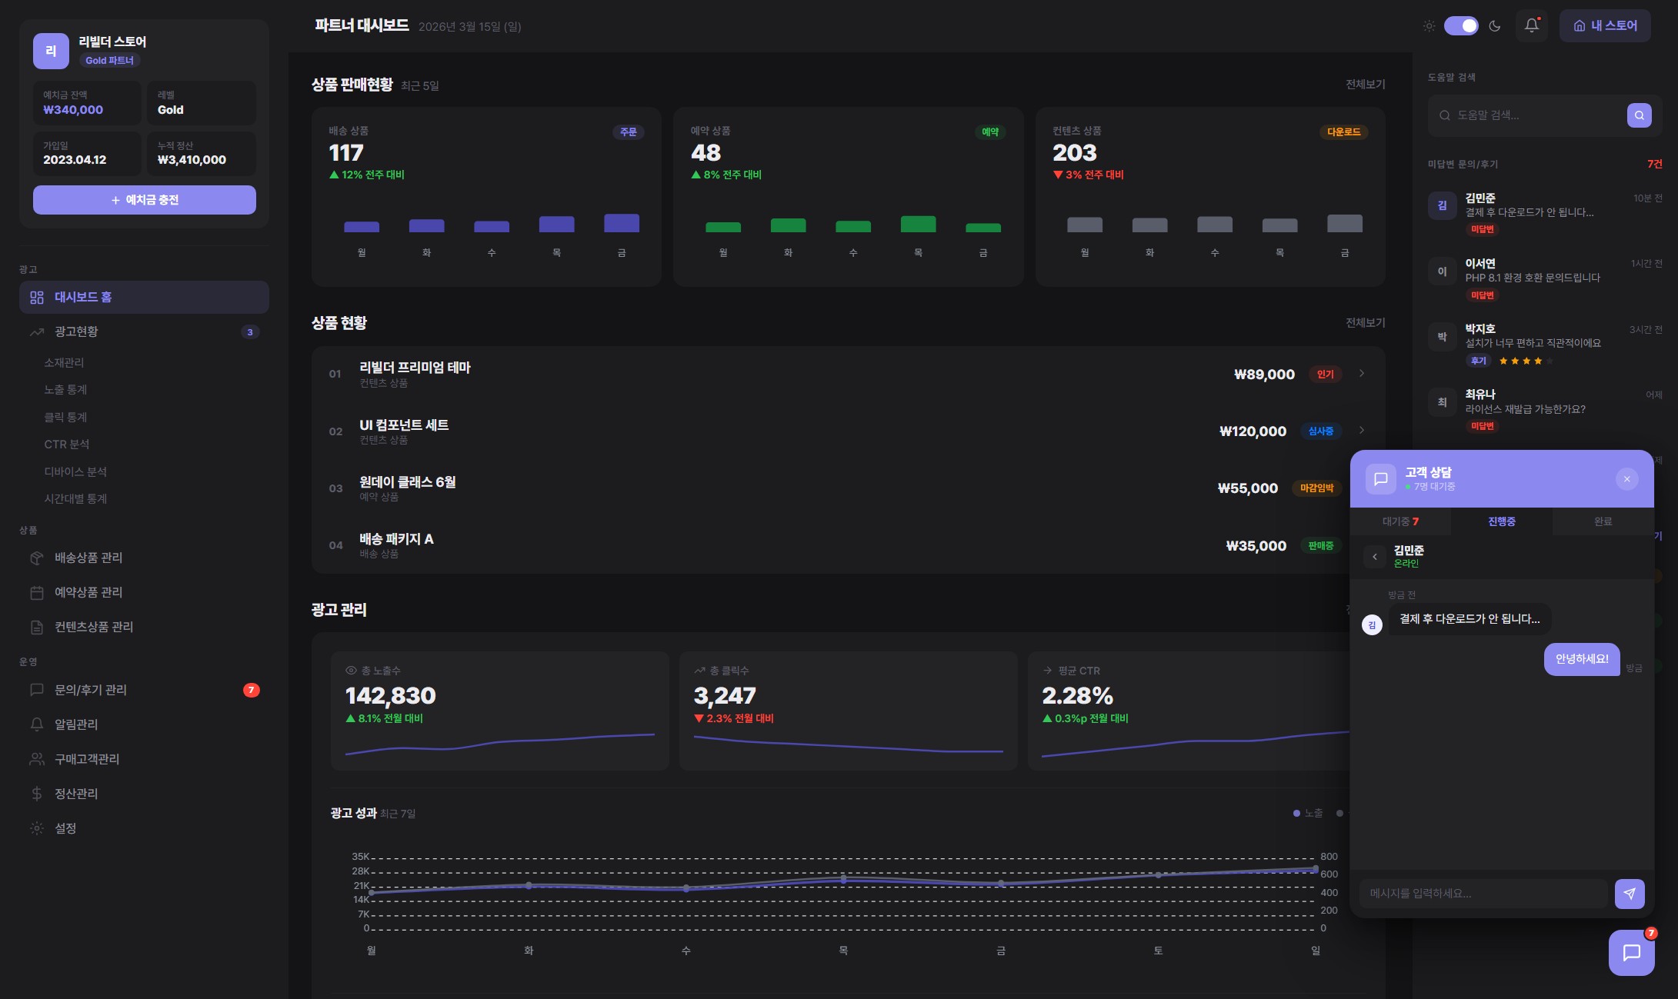Send the chat message with paper-plane icon

pos(1629,894)
